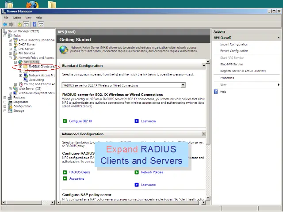Click the Accounting tree icon
The image size is (283, 212).
click(x=26, y=79)
